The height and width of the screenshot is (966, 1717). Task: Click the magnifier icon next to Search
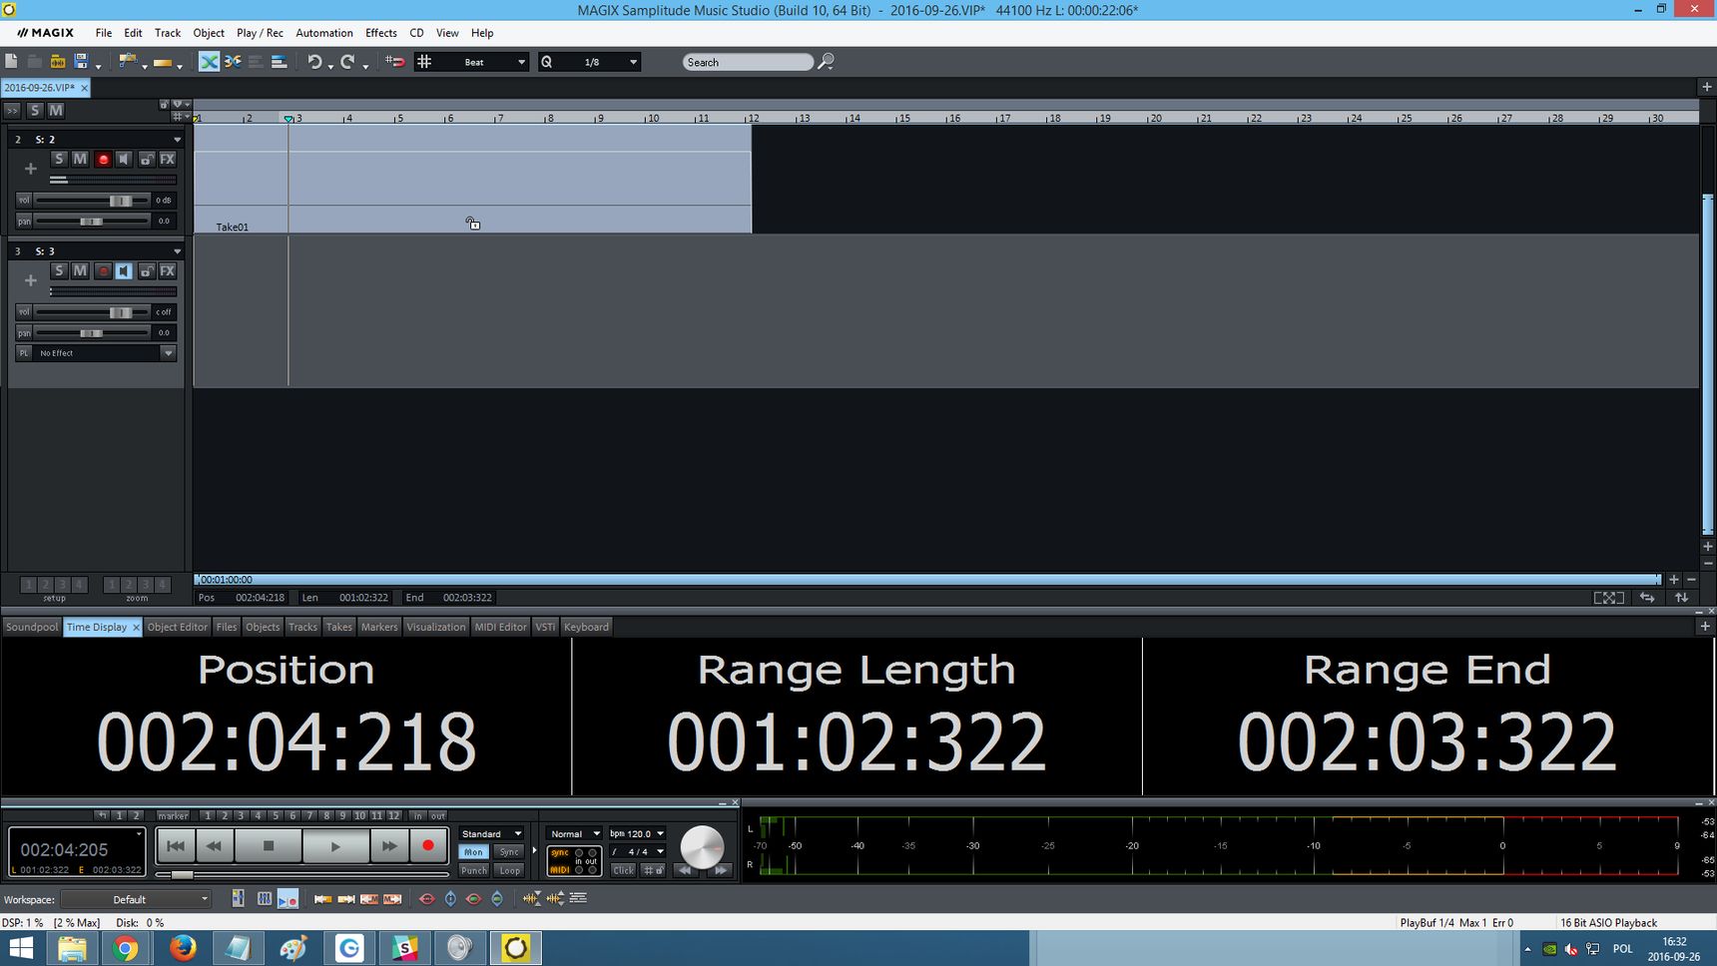point(826,62)
